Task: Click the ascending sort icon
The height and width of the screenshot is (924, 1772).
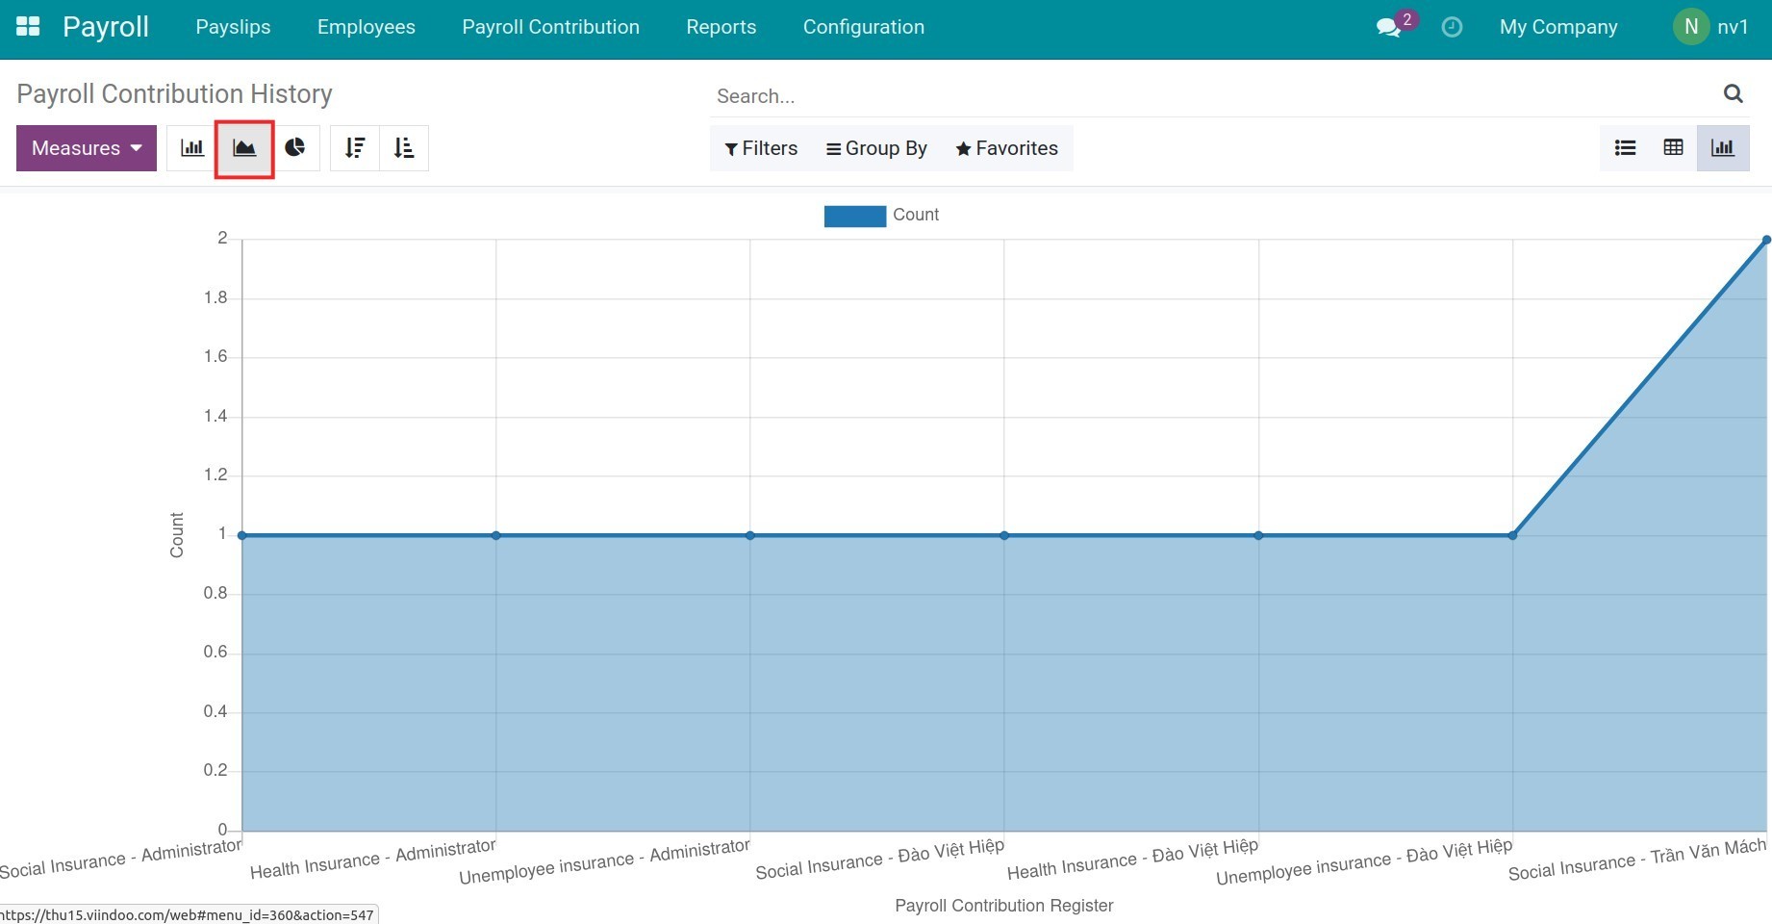Action: pos(404,147)
